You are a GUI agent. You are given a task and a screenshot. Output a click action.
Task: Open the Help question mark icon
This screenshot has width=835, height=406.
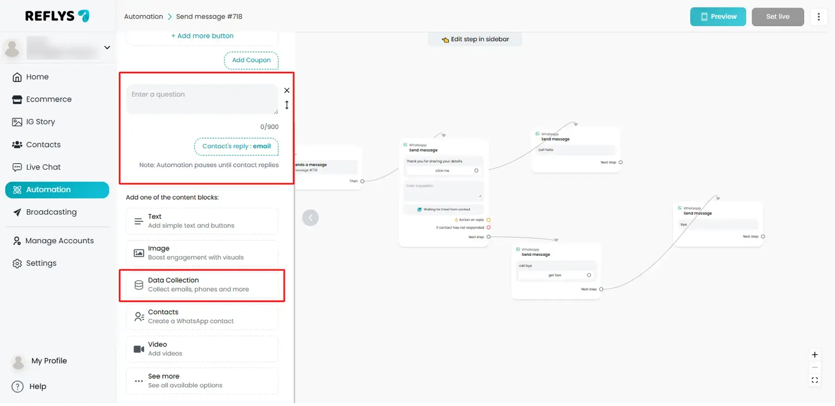(18, 387)
